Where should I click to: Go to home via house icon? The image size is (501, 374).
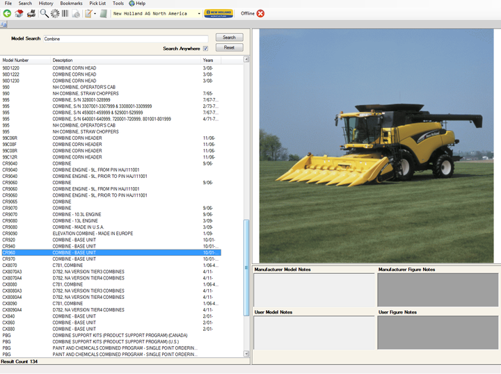[19, 13]
